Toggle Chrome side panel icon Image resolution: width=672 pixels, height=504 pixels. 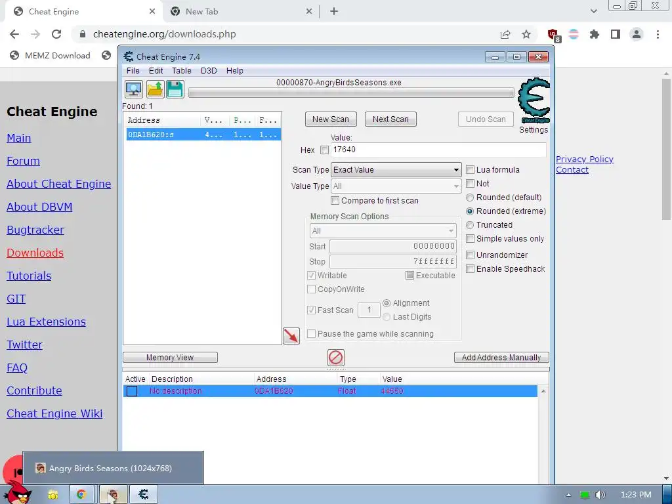pos(616,34)
